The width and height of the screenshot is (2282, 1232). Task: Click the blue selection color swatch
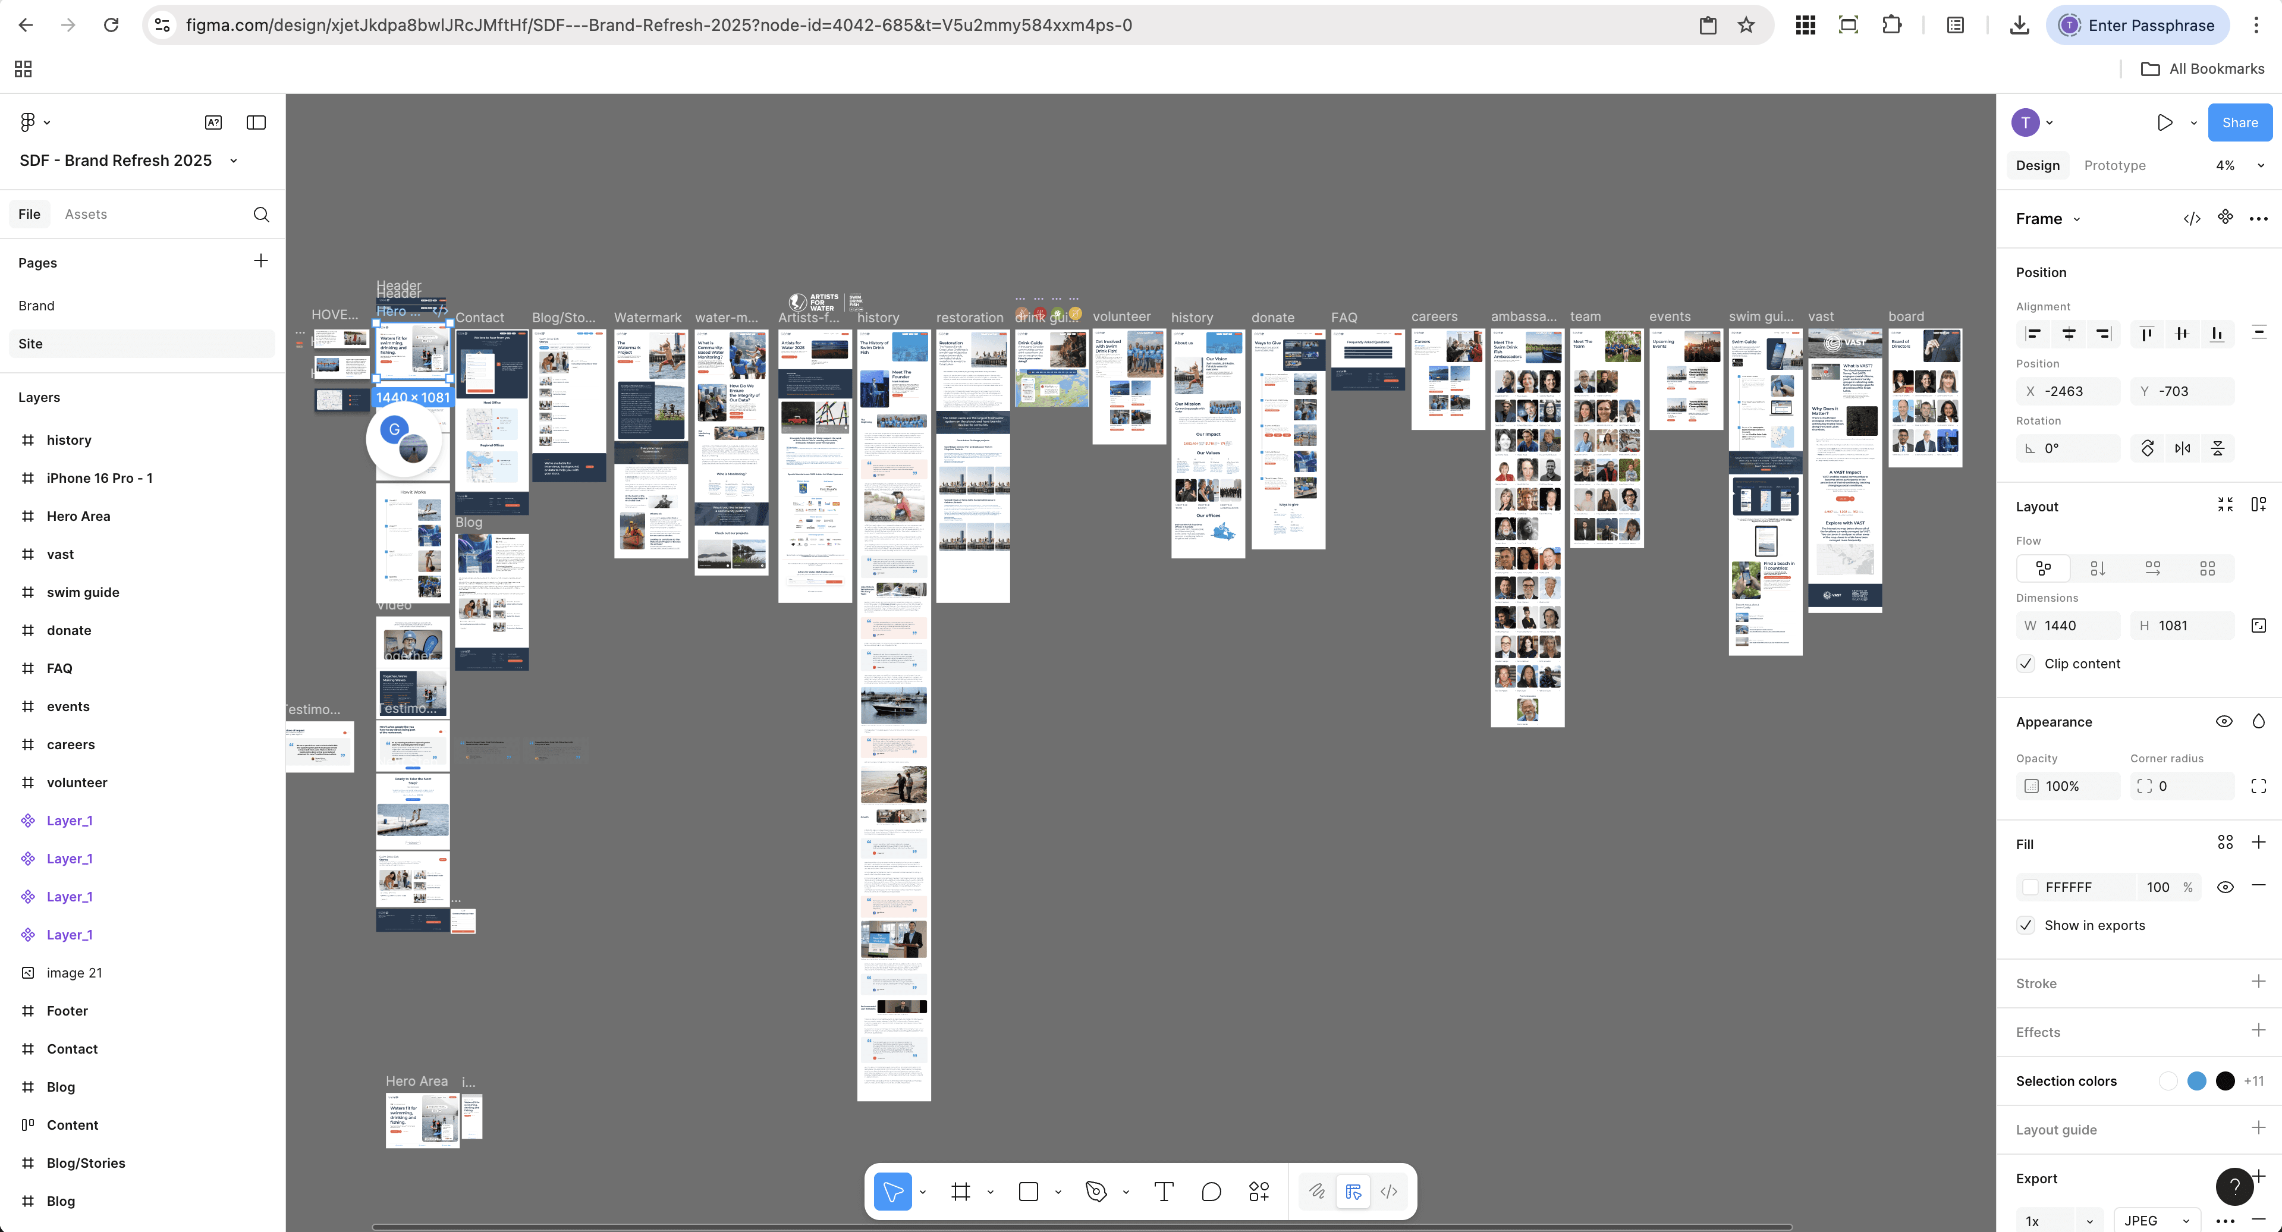(2196, 1080)
